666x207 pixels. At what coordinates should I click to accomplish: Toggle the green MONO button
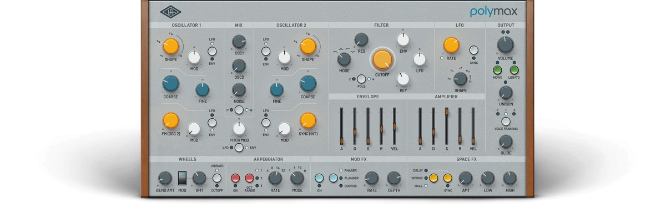tap(497, 70)
